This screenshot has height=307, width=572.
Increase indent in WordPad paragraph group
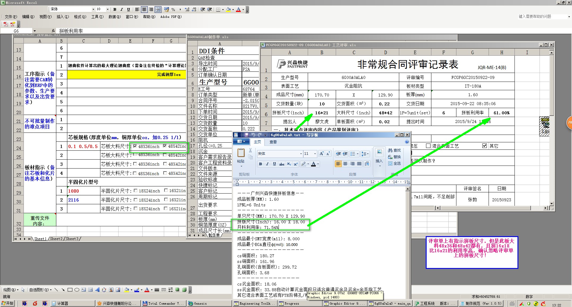345,154
